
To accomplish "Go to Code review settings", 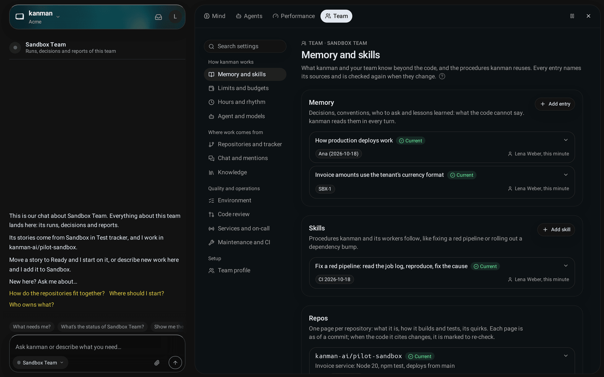I will point(245,214).
